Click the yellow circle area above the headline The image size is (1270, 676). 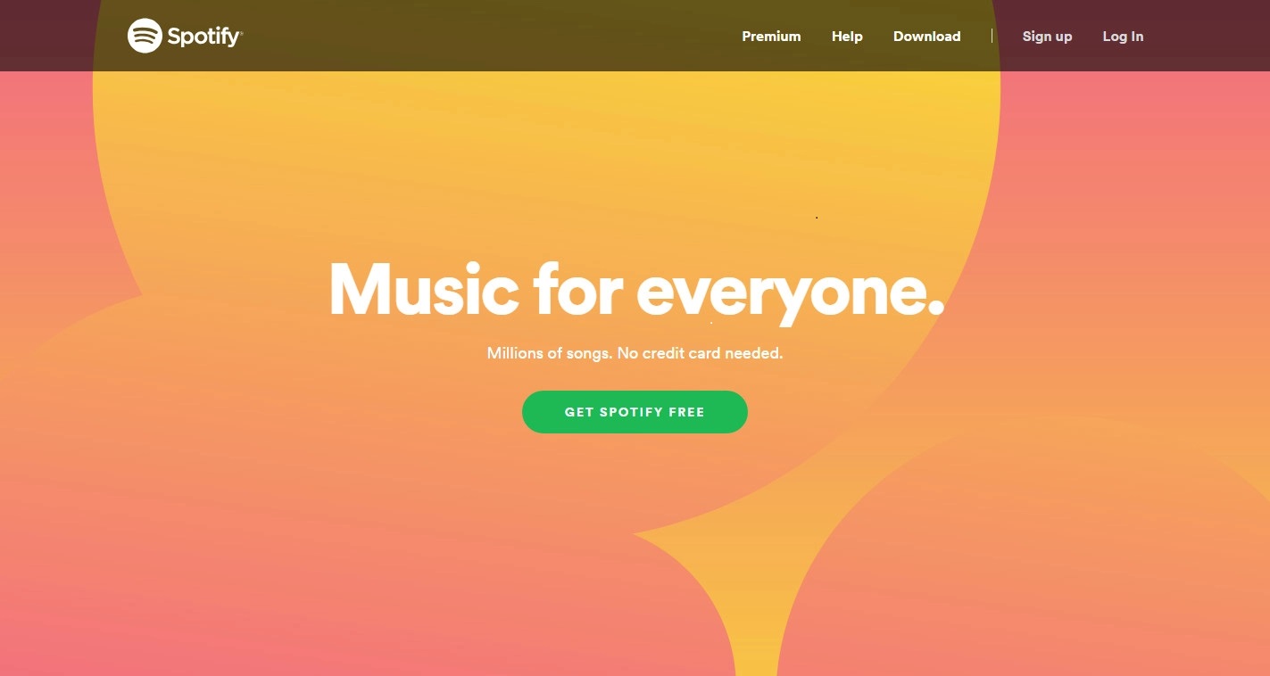pyautogui.click(x=546, y=161)
